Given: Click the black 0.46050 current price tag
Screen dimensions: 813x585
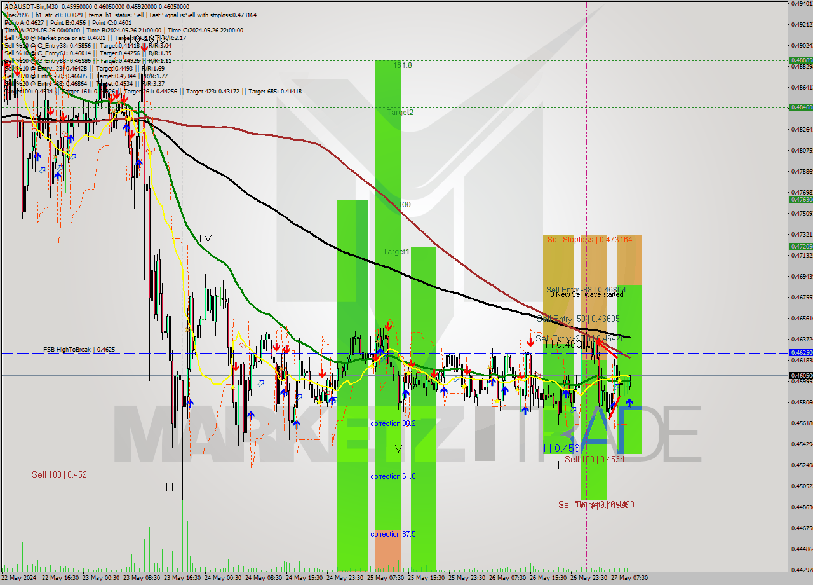Looking at the screenshot, I should click(800, 375).
